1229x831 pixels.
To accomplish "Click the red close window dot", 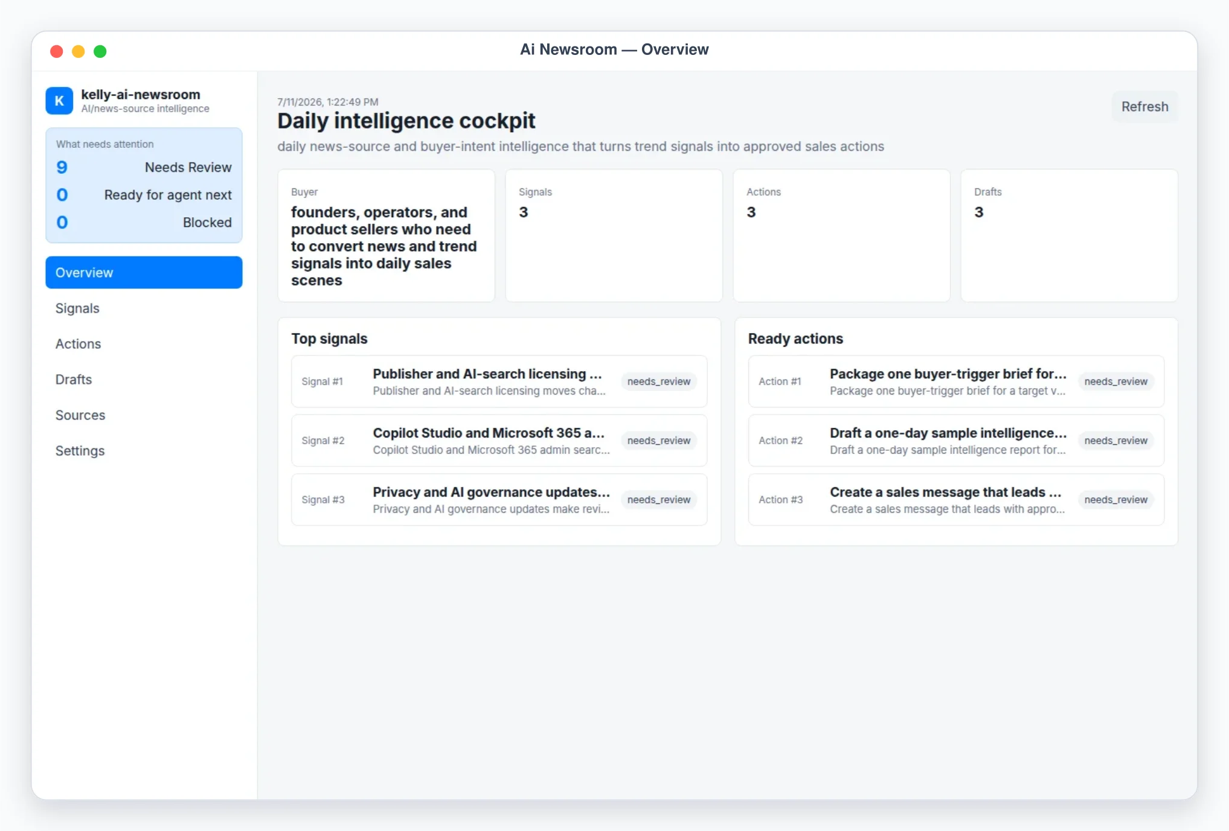I will pos(57,51).
